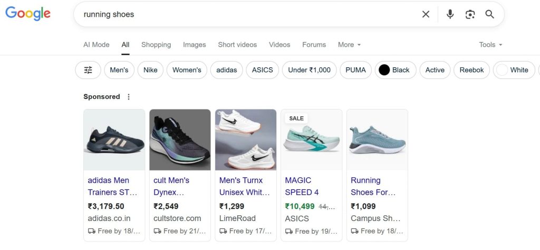The width and height of the screenshot is (540, 250).
Task: Apply the Women's filter chip
Action: point(187,70)
